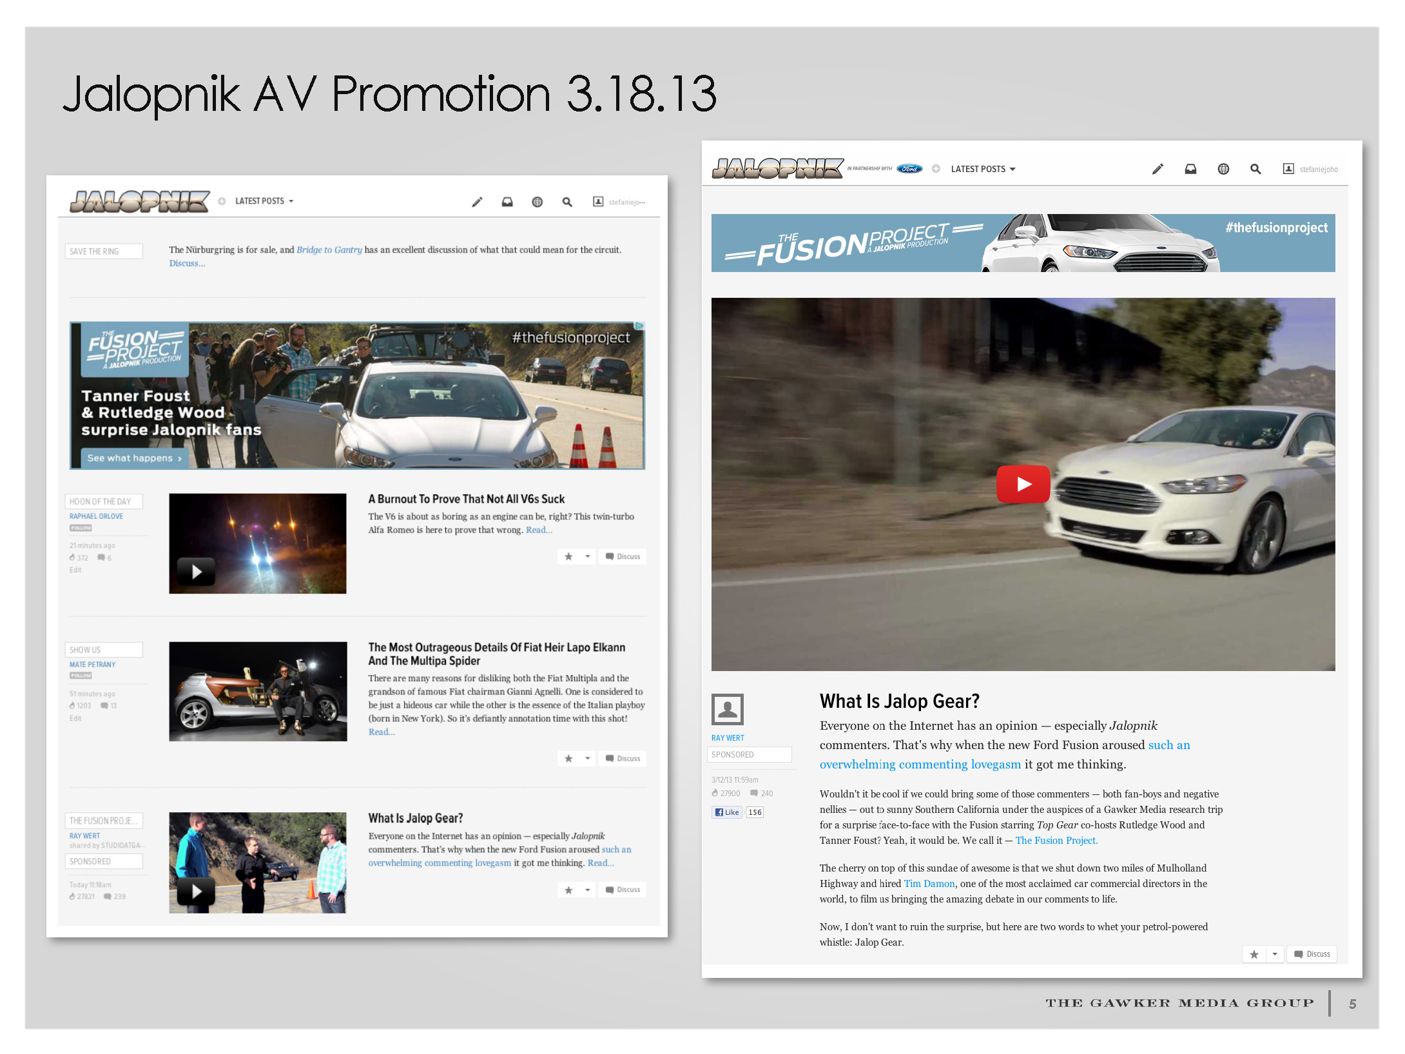Open LATEST POSTS dropdown in left window

pyautogui.click(x=264, y=201)
